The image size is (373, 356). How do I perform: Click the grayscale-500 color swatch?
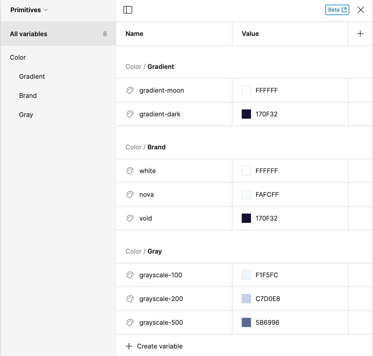pos(246,322)
